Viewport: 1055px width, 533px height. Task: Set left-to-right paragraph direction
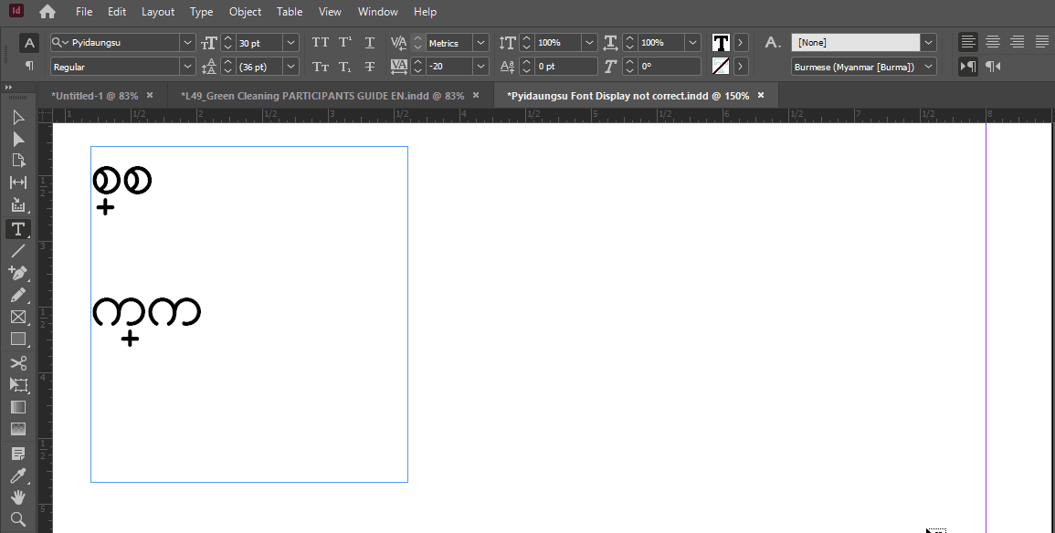pyautogui.click(x=967, y=66)
